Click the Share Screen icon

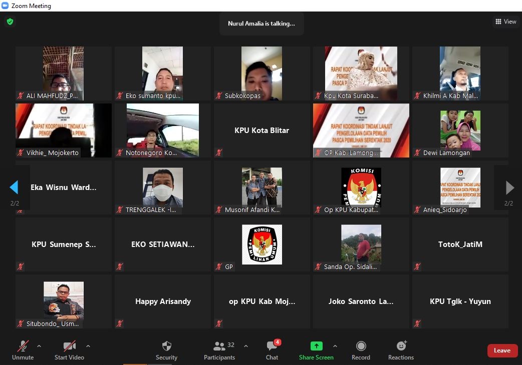point(316,346)
